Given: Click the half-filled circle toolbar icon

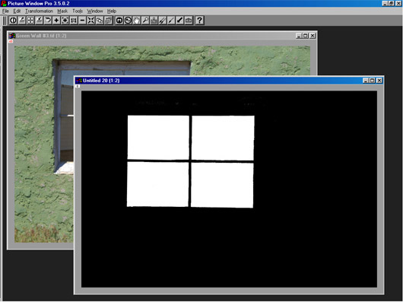Looking at the screenshot, I should 13,21.
